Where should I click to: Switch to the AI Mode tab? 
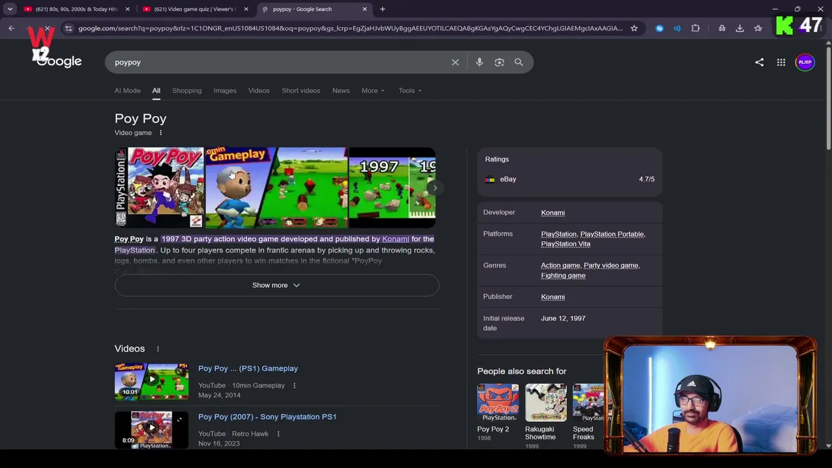point(127,90)
